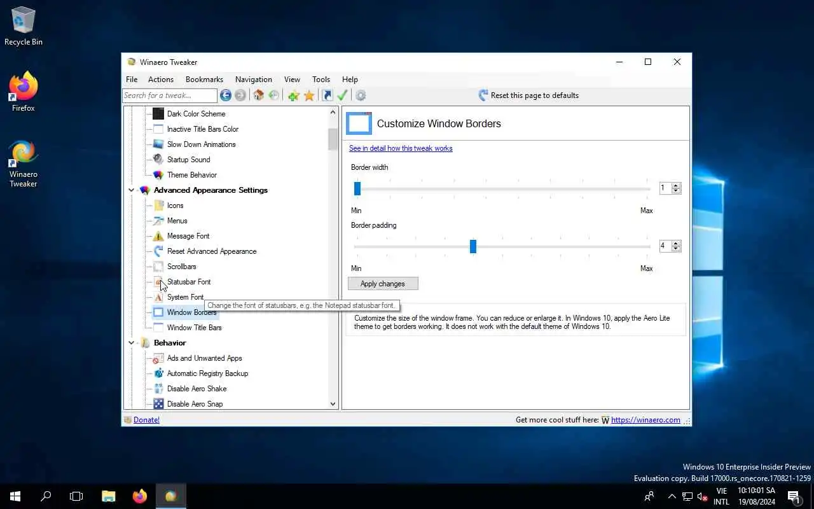814x509 pixels.
Task: Click the Disable Aero Shake icon
Action: pyautogui.click(x=158, y=389)
